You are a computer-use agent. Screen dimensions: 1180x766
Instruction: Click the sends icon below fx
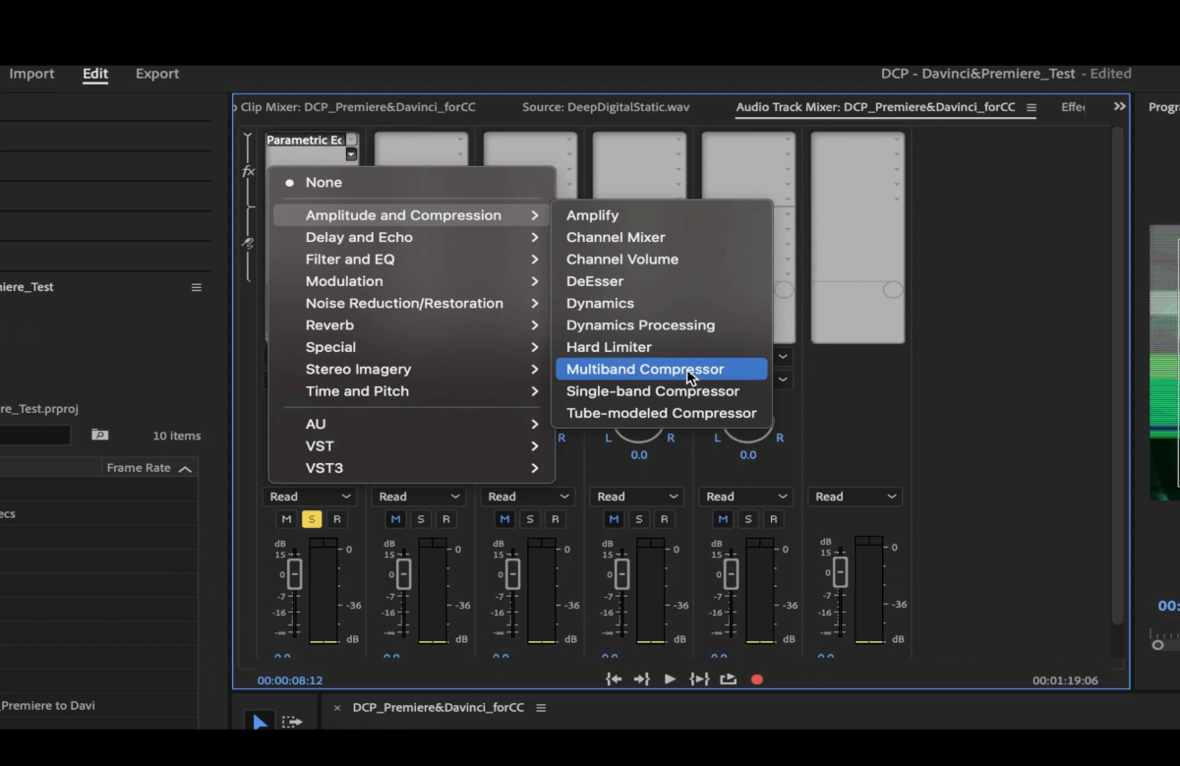(248, 243)
